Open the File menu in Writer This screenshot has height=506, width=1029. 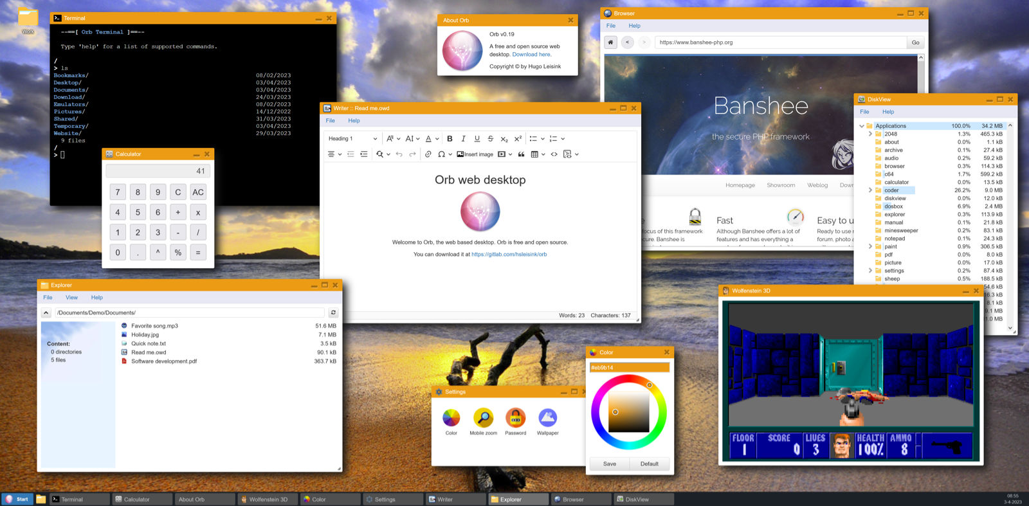[330, 121]
